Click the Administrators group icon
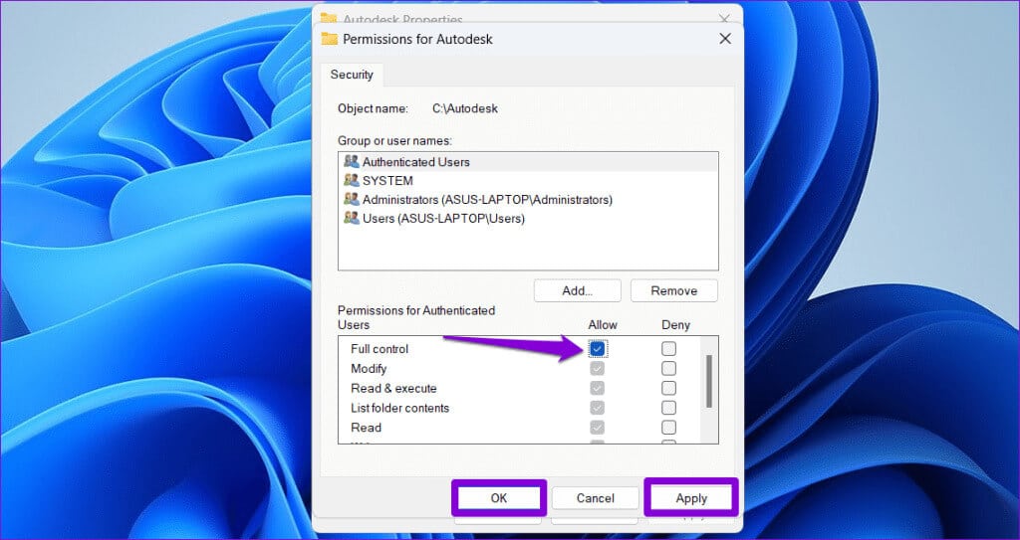This screenshot has width=1020, height=540. coord(352,200)
